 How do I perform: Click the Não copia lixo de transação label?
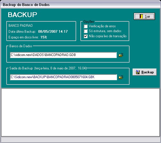108,36
